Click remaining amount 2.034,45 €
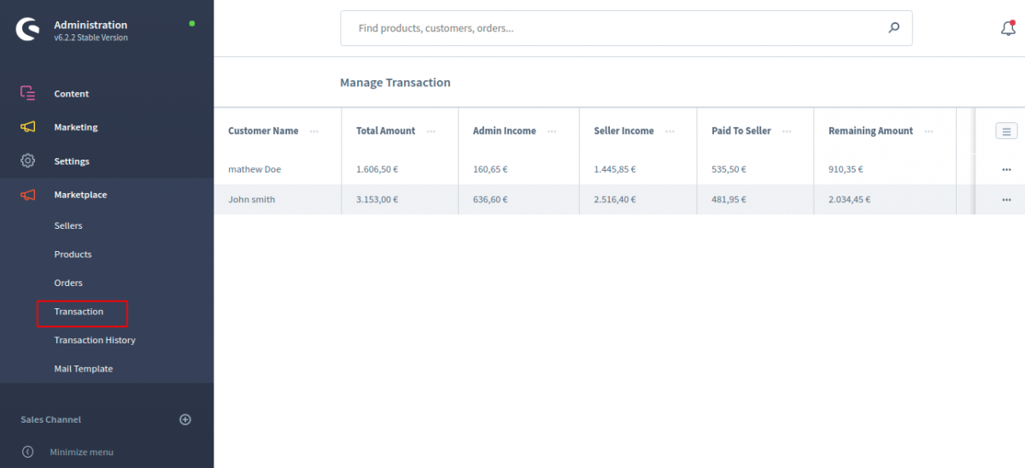 click(x=849, y=199)
